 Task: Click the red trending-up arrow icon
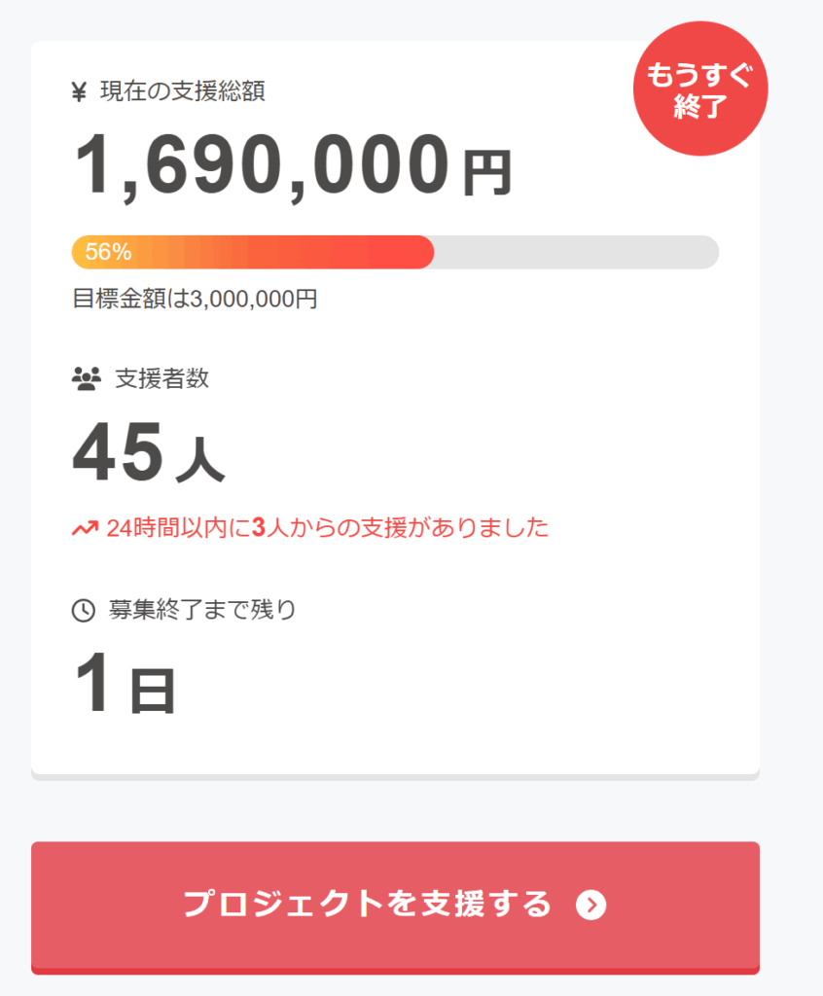pyautogui.click(x=85, y=528)
